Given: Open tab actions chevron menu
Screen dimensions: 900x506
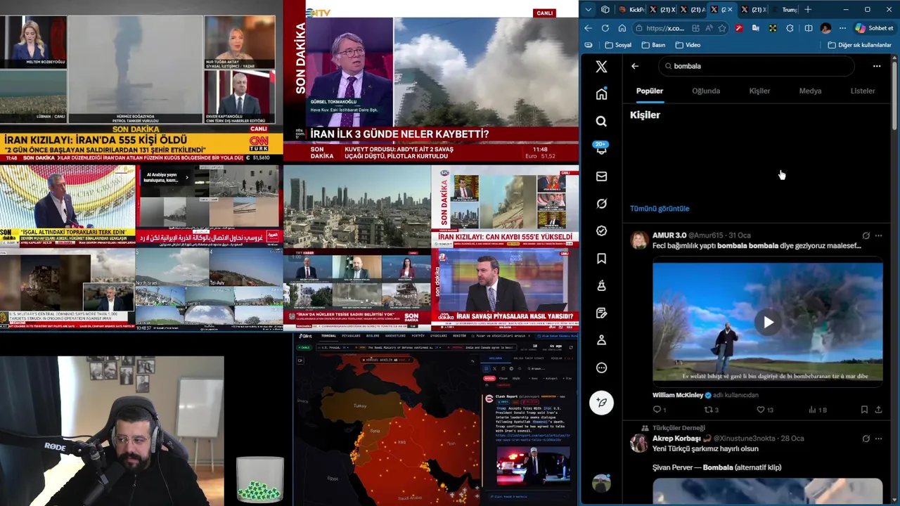Looking at the screenshot, I should (x=588, y=10).
